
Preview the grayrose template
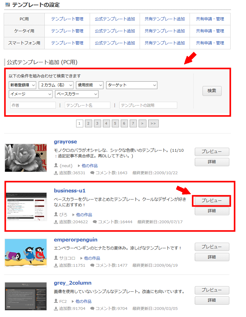coord(212,152)
